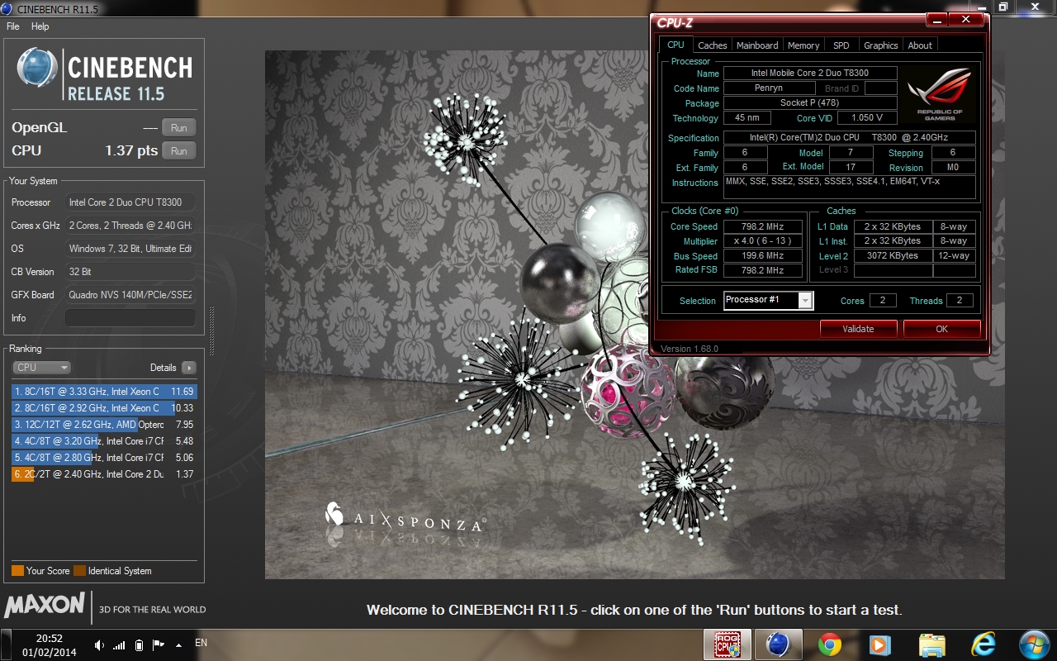Image resolution: width=1057 pixels, height=661 pixels.
Task: Click the empty Info input field
Action: [130, 318]
